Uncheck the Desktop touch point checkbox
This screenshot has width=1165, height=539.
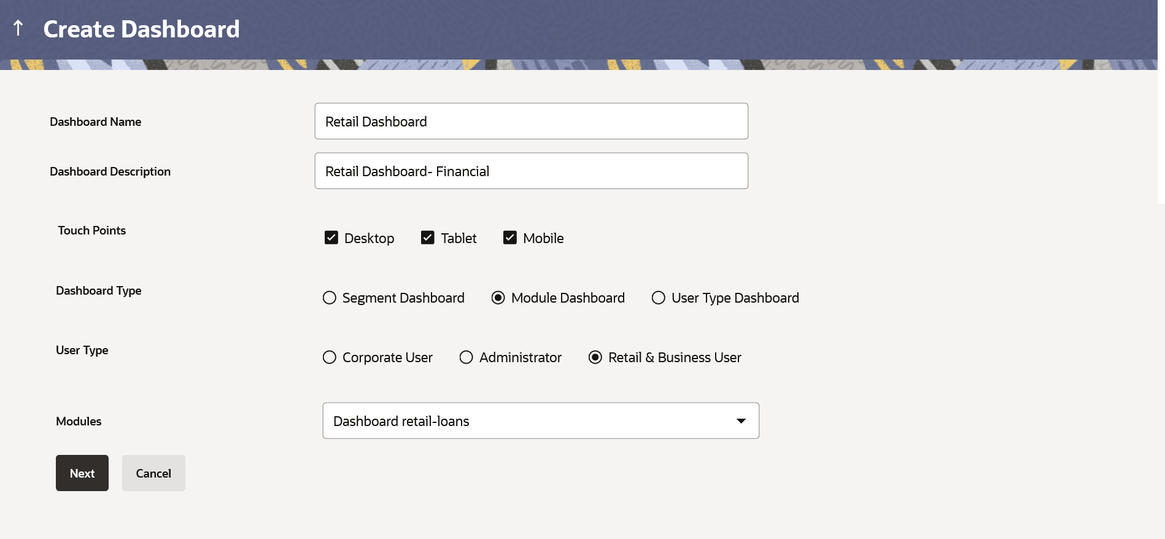(331, 238)
